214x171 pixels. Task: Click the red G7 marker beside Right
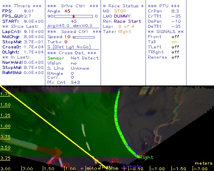click(x=143, y=155)
